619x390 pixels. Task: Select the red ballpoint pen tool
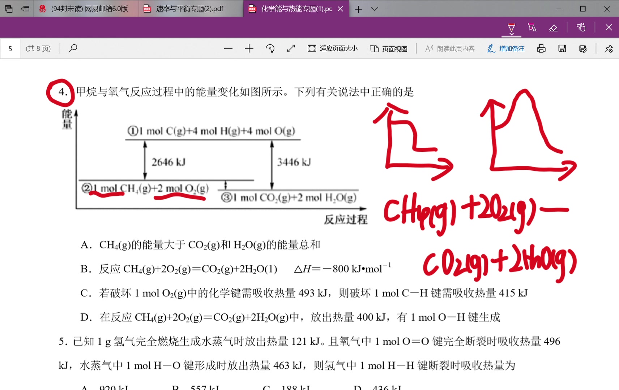click(x=511, y=26)
